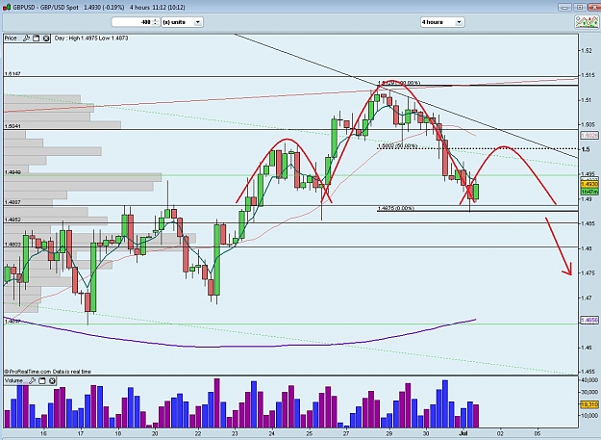Open the indicators chart icon at top right

[x=587, y=22]
